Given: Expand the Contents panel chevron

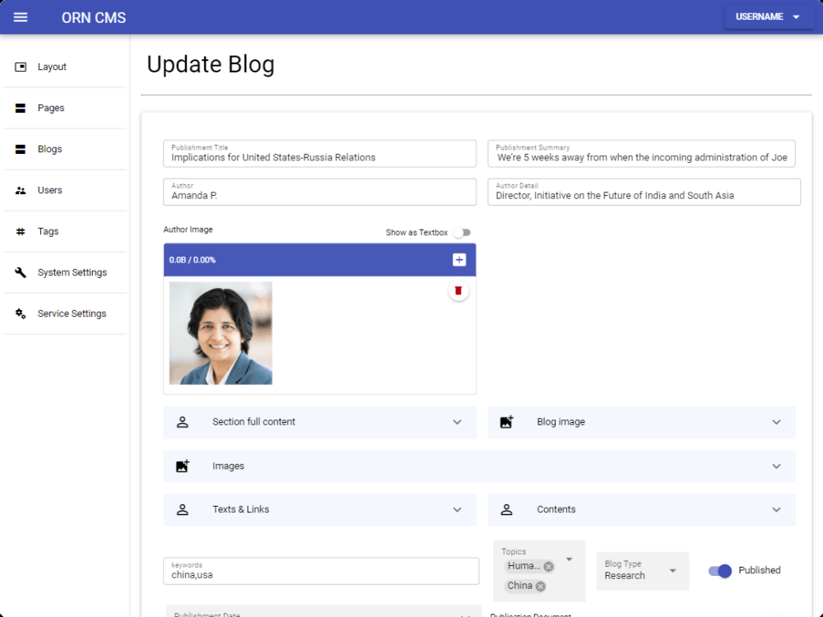Looking at the screenshot, I should coord(776,509).
